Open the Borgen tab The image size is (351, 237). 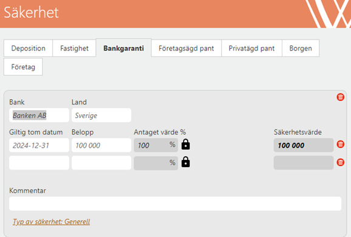click(x=301, y=48)
